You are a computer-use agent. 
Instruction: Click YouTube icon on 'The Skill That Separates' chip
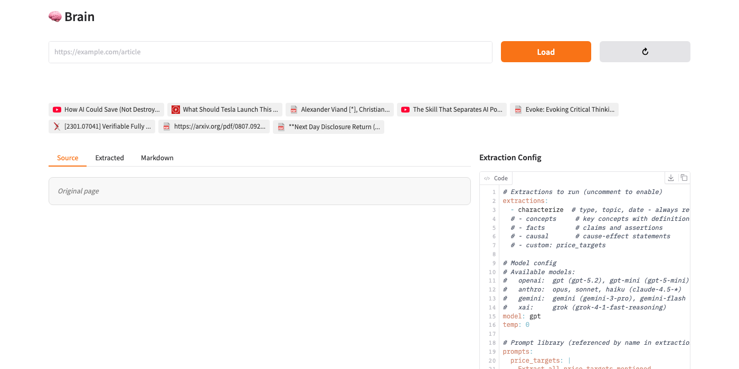coord(405,110)
